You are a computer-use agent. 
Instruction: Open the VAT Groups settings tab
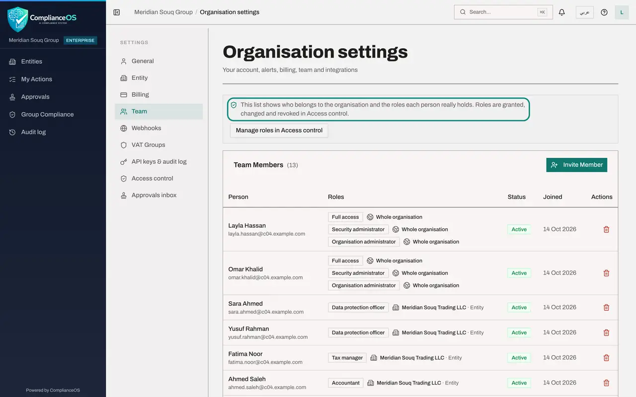pyautogui.click(x=159, y=145)
